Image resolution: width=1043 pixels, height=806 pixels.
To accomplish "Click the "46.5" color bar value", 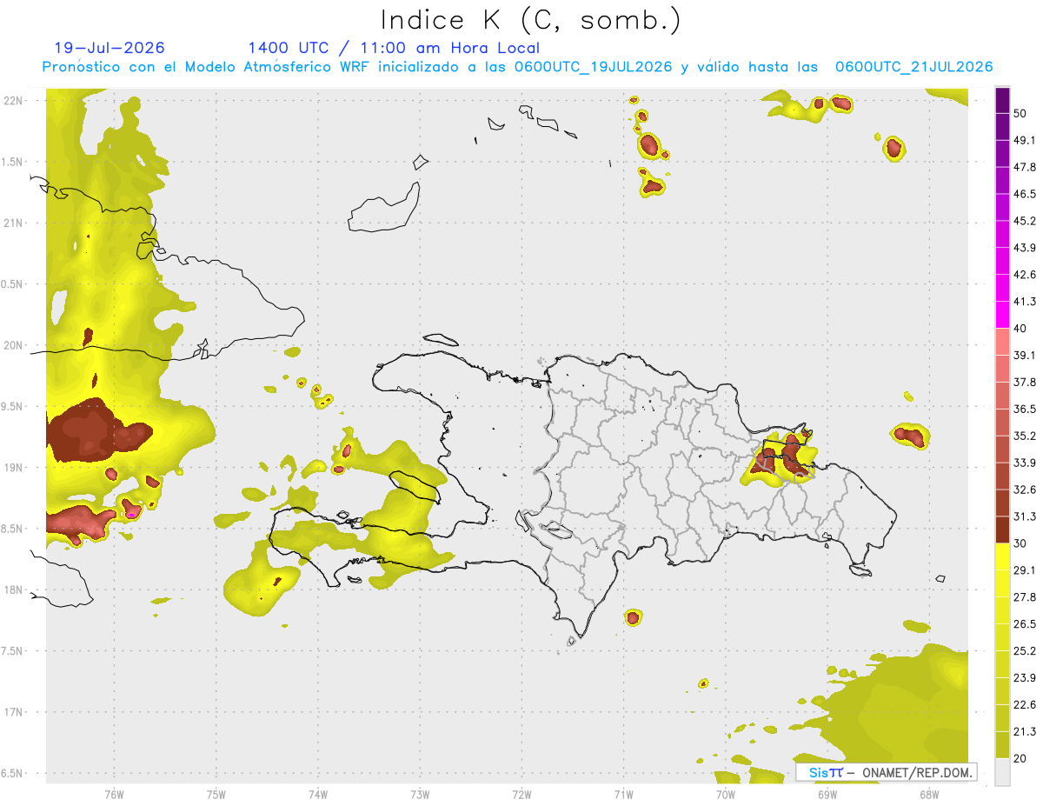I will coord(1026,194).
